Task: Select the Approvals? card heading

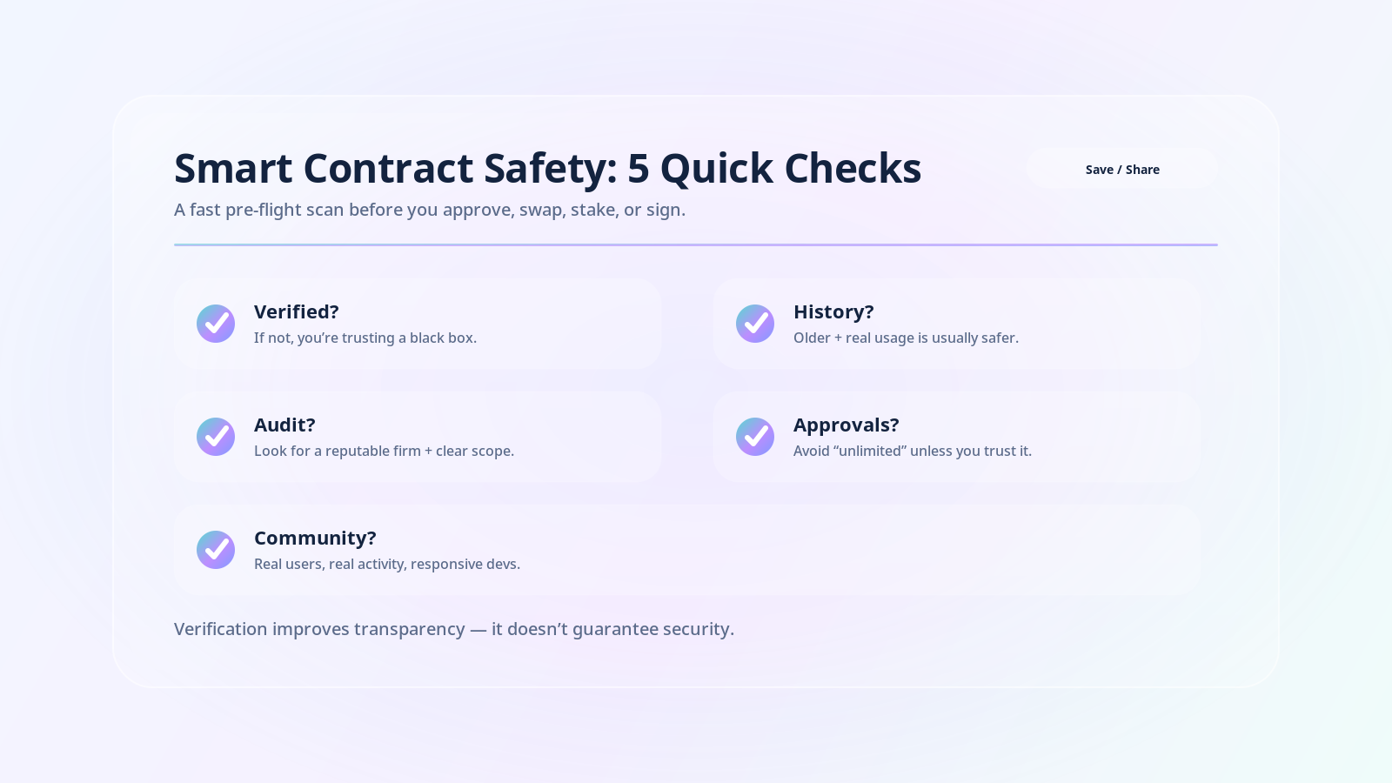Action: point(846,425)
